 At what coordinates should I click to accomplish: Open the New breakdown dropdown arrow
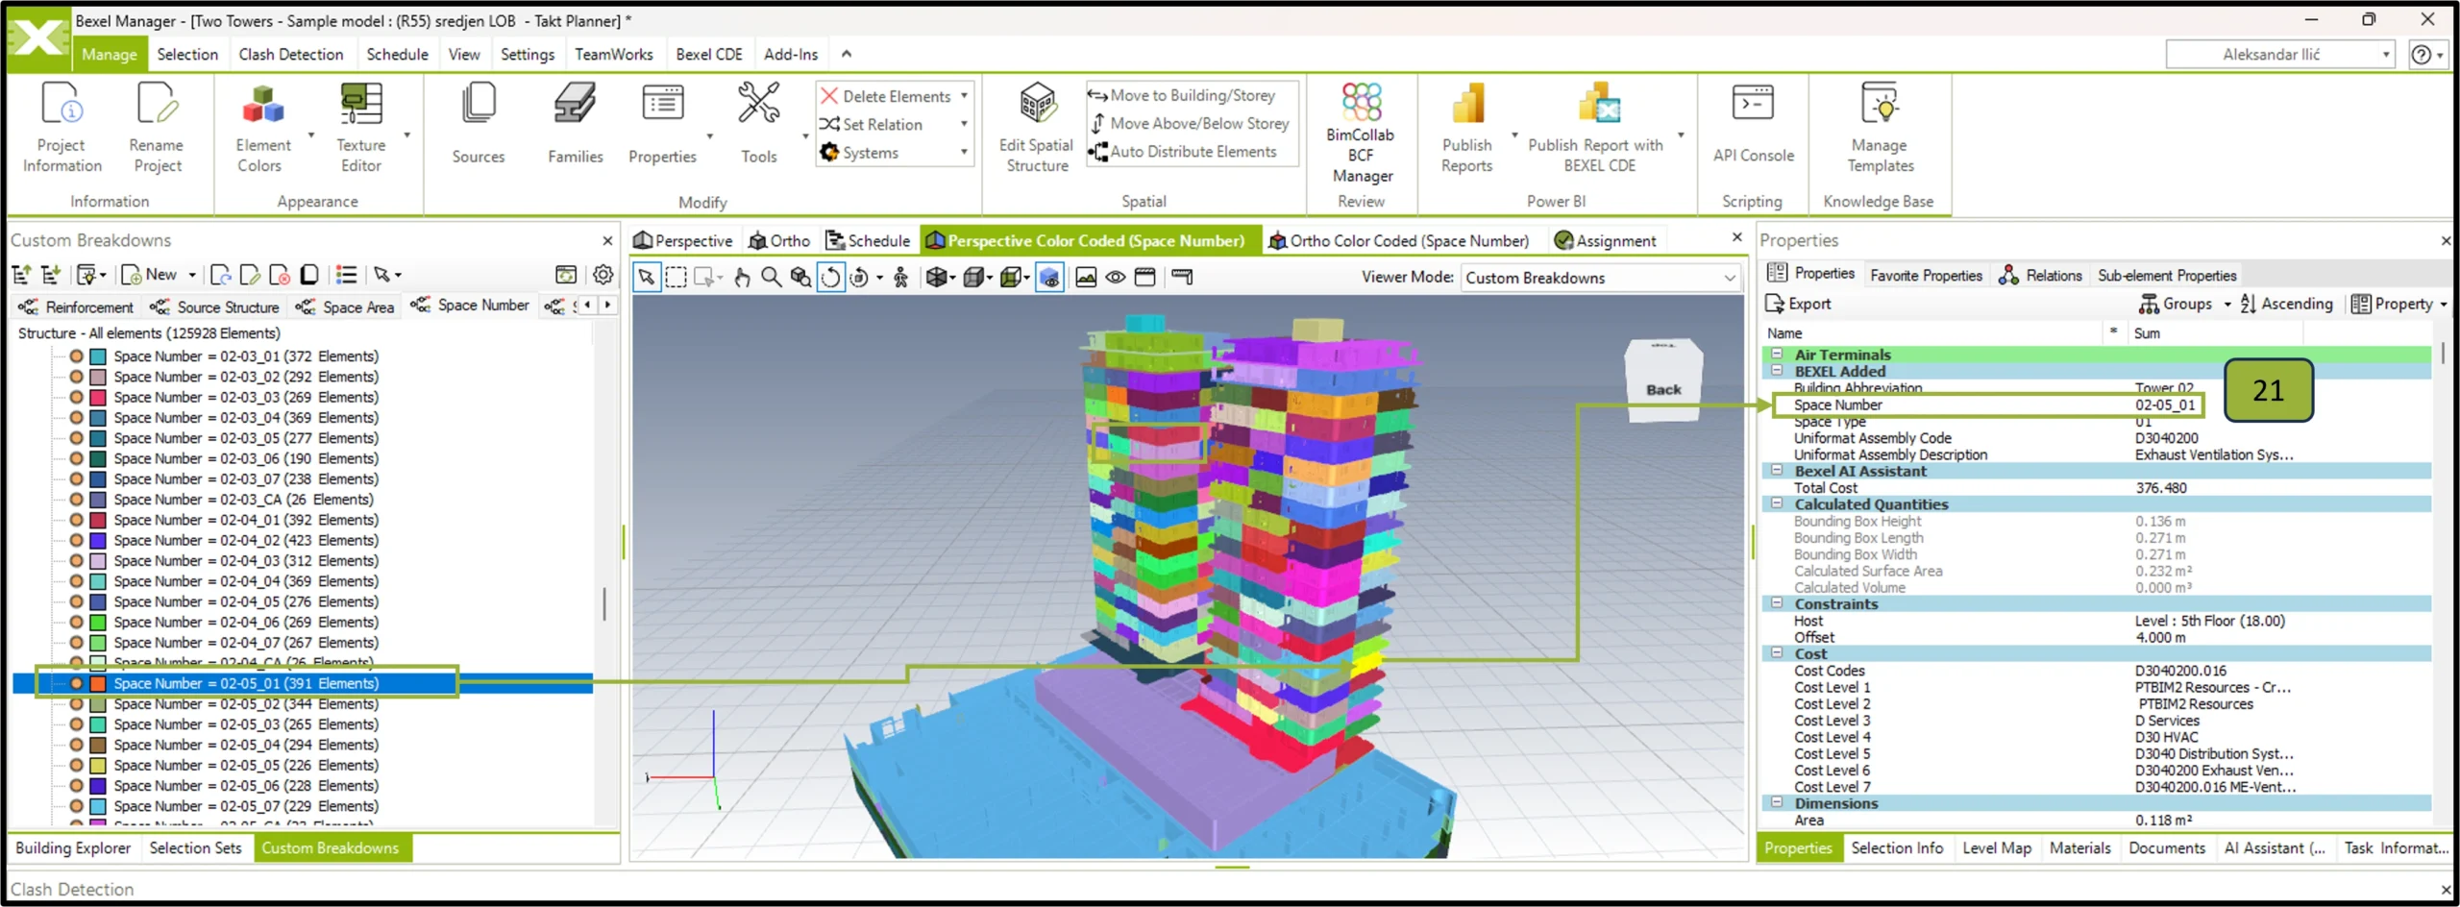[192, 275]
